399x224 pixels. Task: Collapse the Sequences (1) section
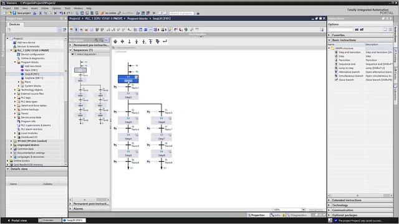70,50
